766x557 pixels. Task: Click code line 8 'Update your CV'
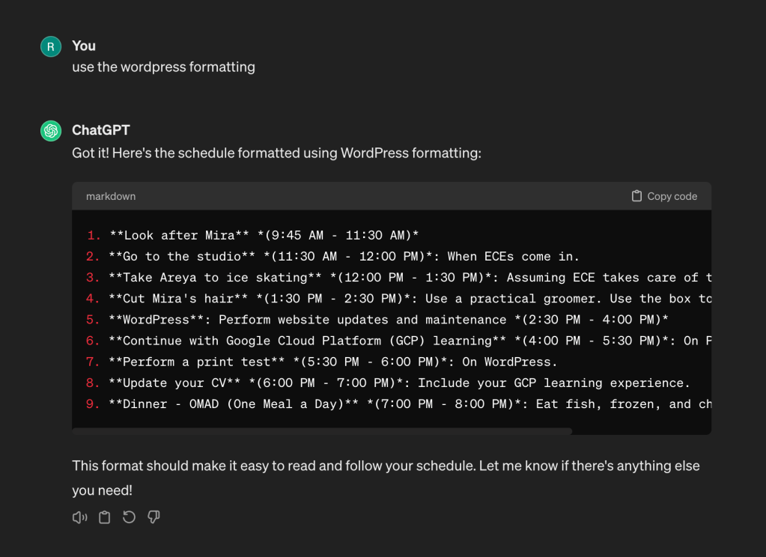coord(388,383)
